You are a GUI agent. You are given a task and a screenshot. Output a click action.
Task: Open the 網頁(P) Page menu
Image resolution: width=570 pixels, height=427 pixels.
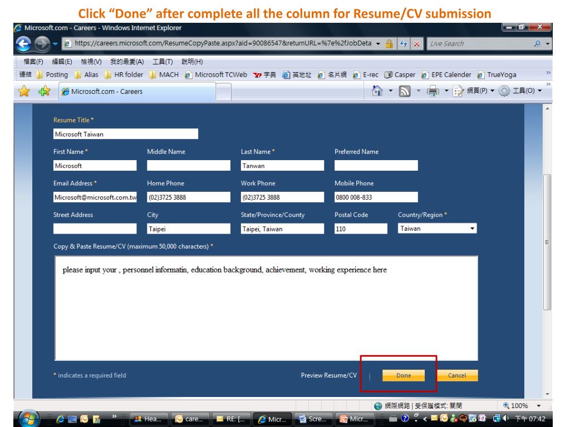(x=474, y=91)
